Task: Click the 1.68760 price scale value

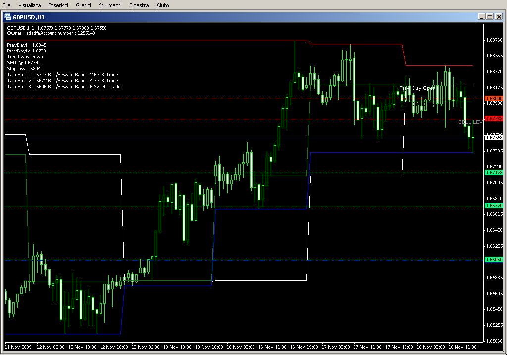Action: tap(495, 40)
